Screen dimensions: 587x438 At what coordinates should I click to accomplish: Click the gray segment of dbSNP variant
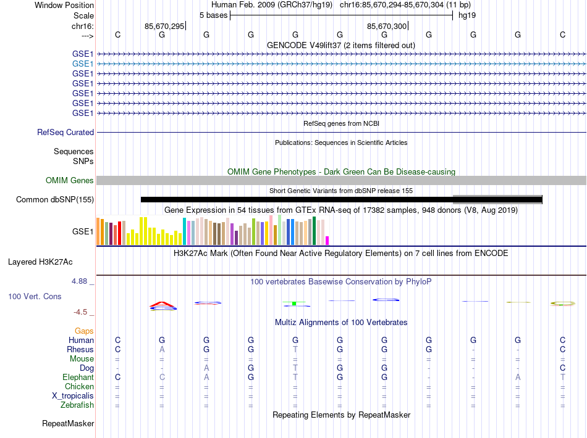tap(497, 199)
